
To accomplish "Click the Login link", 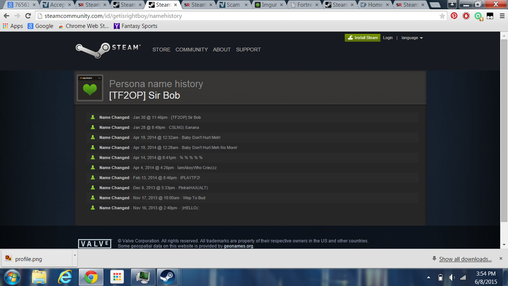I will click(x=388, y=38).
